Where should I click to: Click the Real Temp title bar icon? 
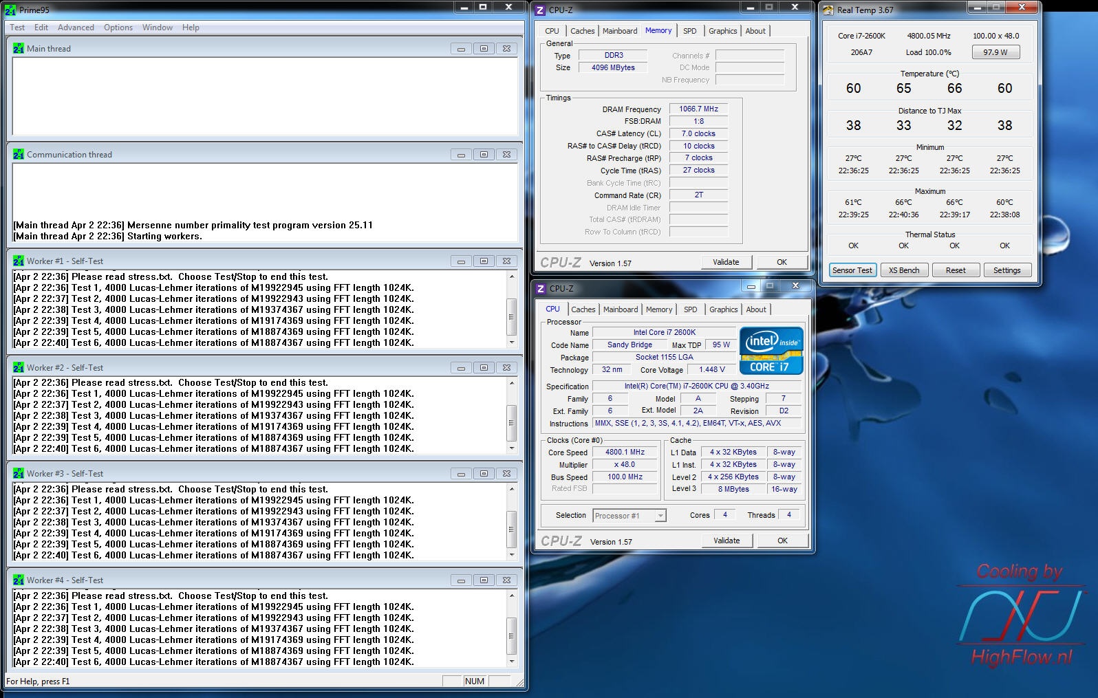[x=828, y=10]
